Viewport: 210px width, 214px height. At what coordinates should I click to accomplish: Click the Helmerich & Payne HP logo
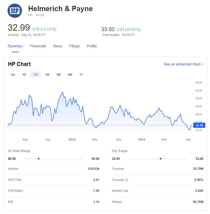pos(15,11)
